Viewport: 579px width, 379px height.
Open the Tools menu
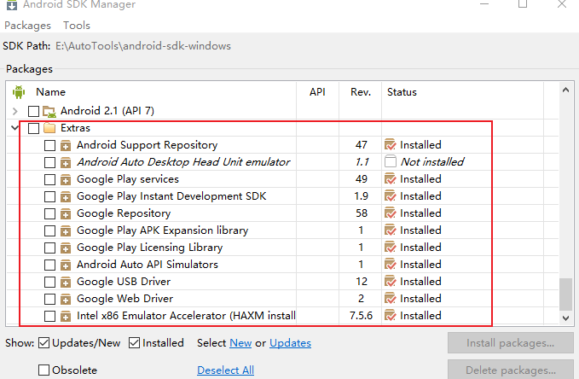pos(77,26)
